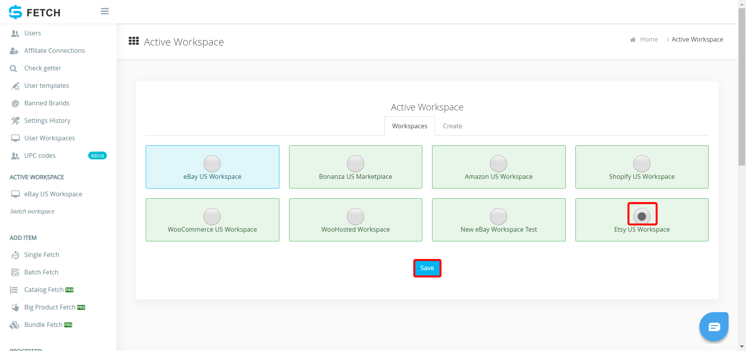Select the Bonanza US Marketplace radio button
Viewport: 746px width, 351px height.
coord(356,164)
